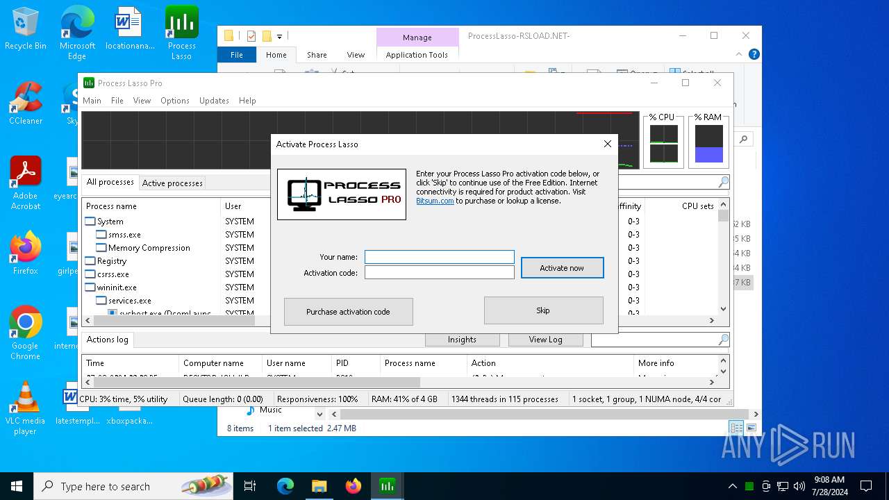Open Task View on the taskbar
Image resolution: width=889 pixels, height=500 pixels.
[250, 486]
